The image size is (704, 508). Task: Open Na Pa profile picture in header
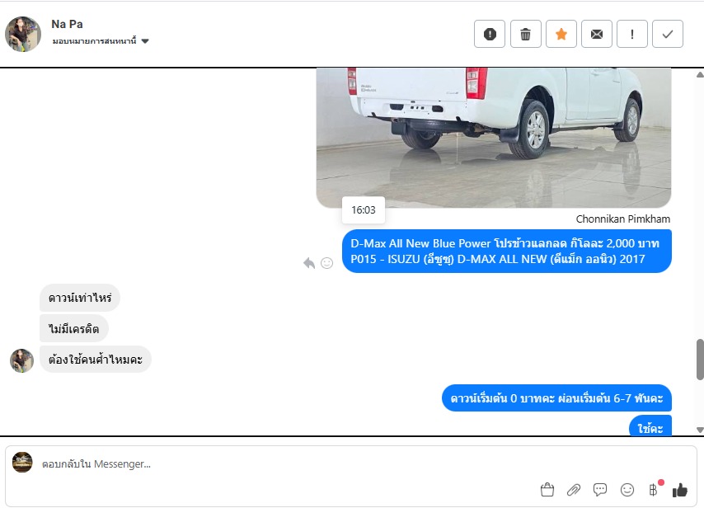23,34
